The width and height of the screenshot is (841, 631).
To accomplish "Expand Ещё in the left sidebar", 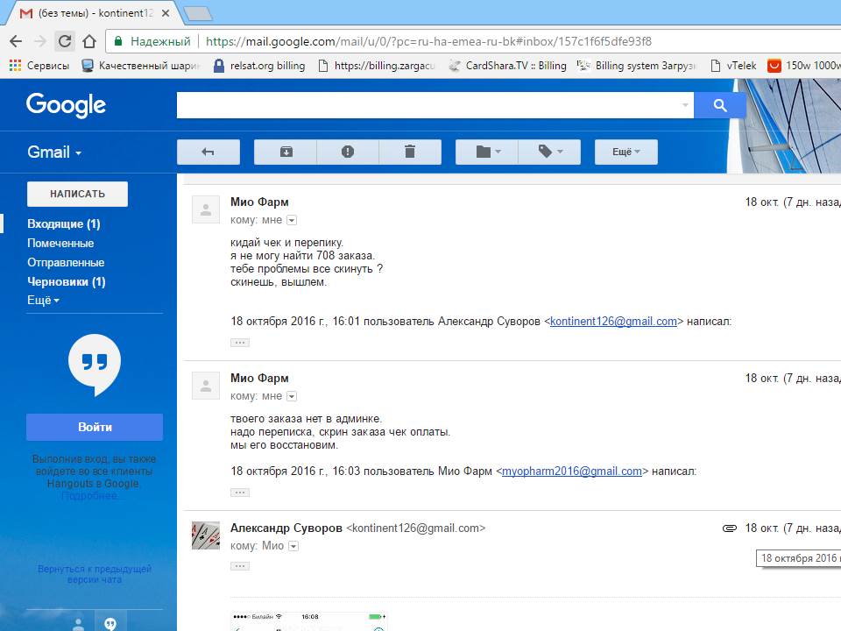I will click(x=43, y=301).
